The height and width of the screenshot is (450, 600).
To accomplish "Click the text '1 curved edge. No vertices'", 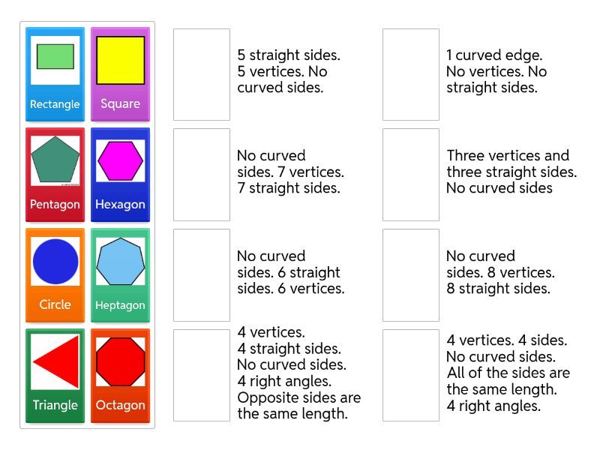I will pyautogui.click(x=496, y=71).
